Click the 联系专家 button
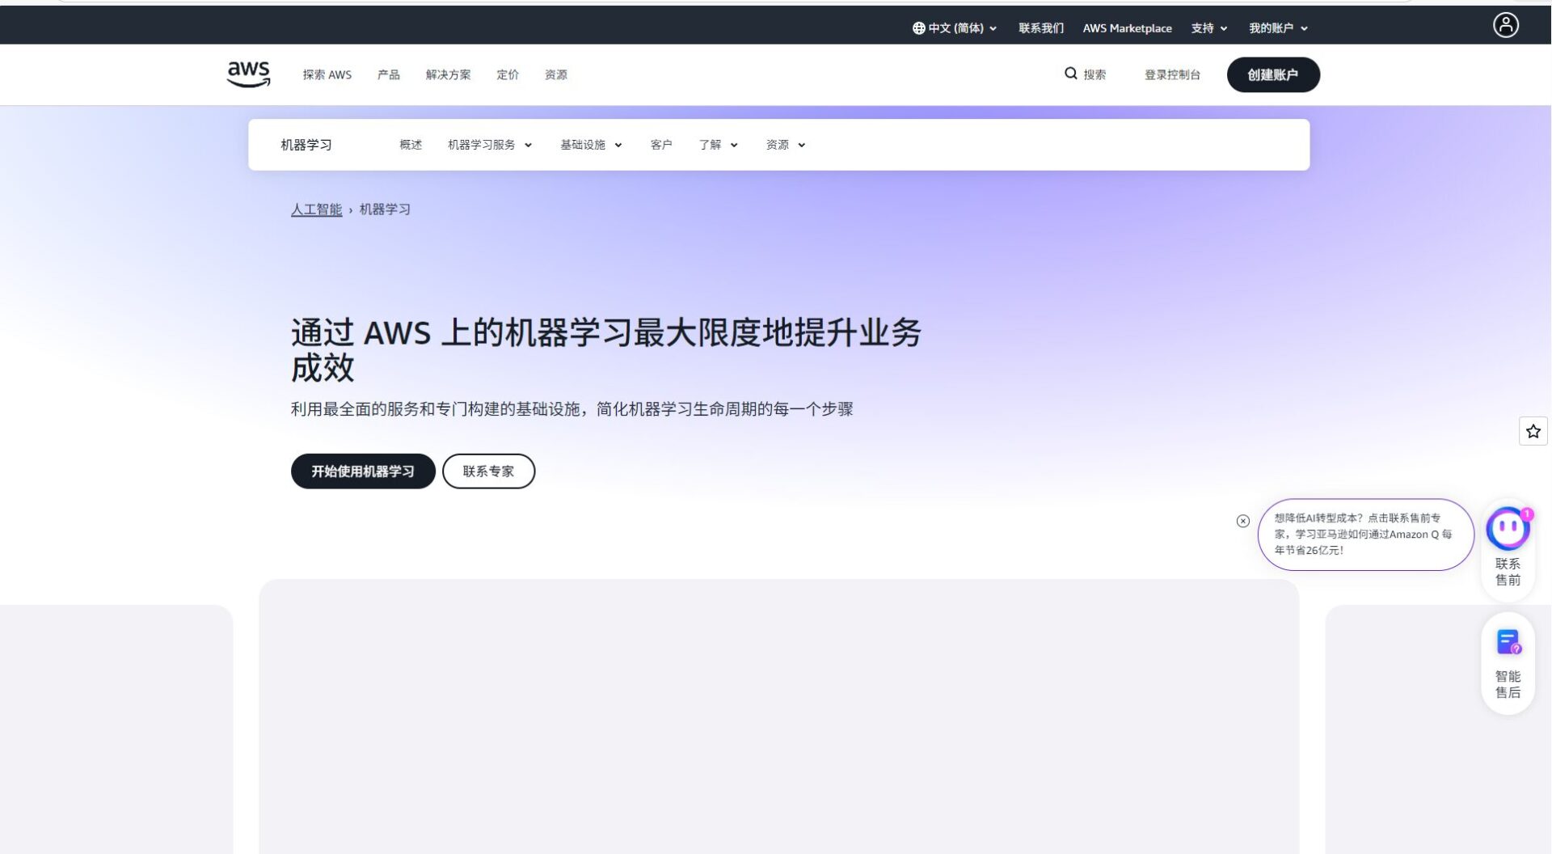 [x=488, y=471]
